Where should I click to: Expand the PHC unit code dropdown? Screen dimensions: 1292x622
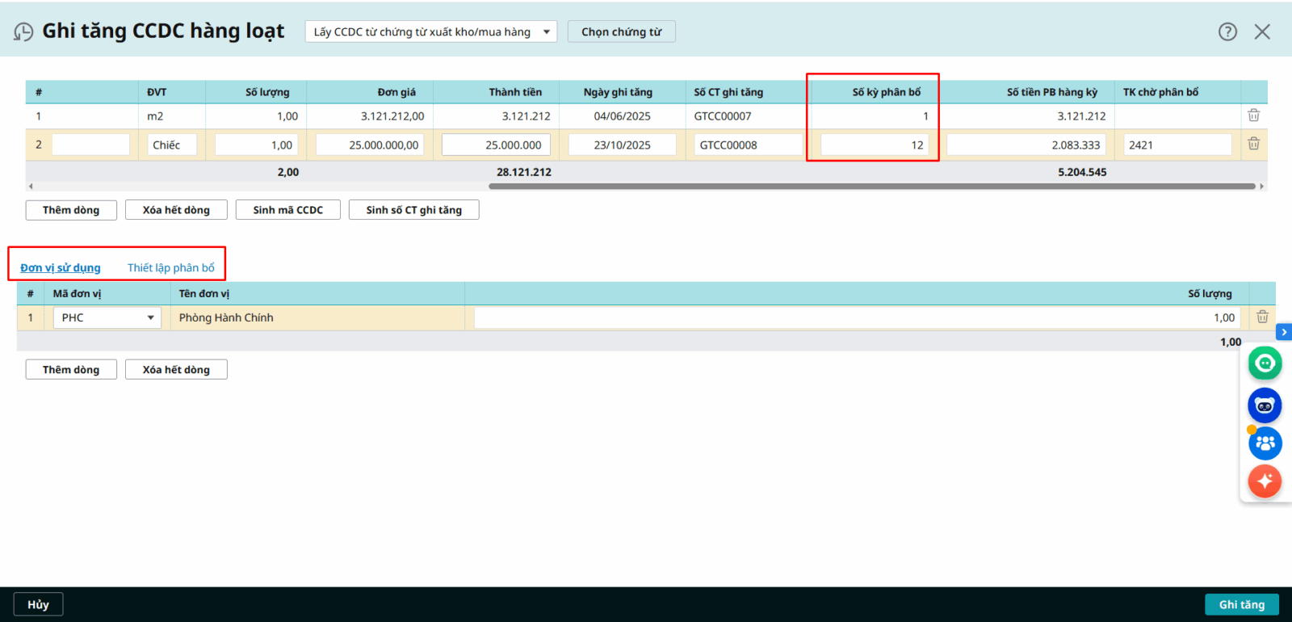tap(150, 317)
